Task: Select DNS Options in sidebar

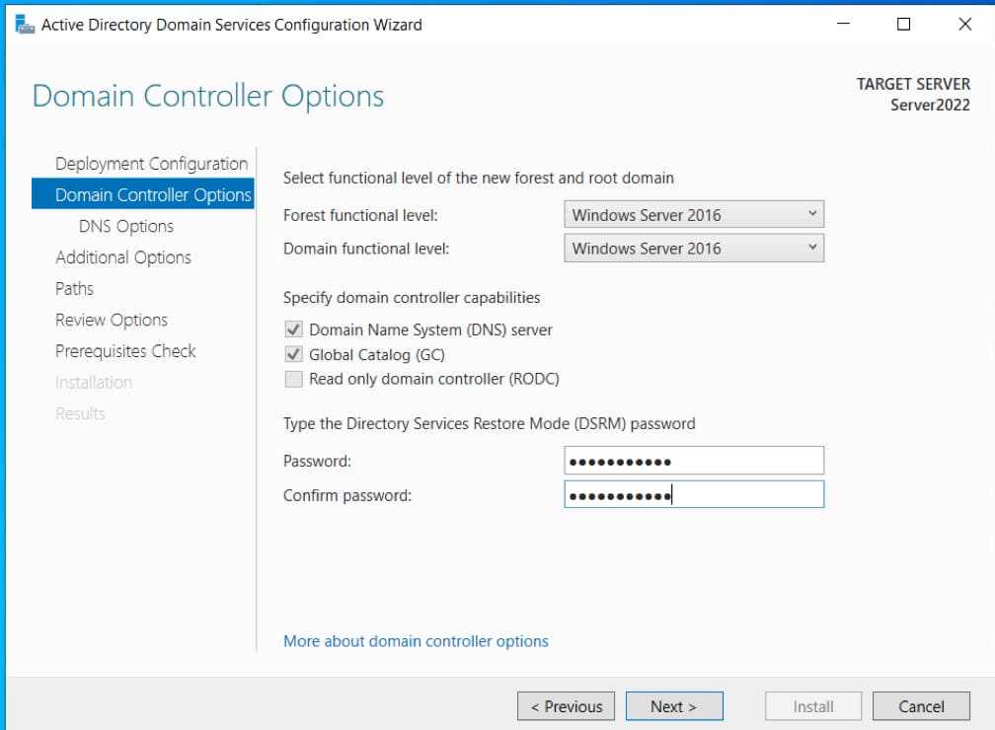Action: click(x=125, y=227)
